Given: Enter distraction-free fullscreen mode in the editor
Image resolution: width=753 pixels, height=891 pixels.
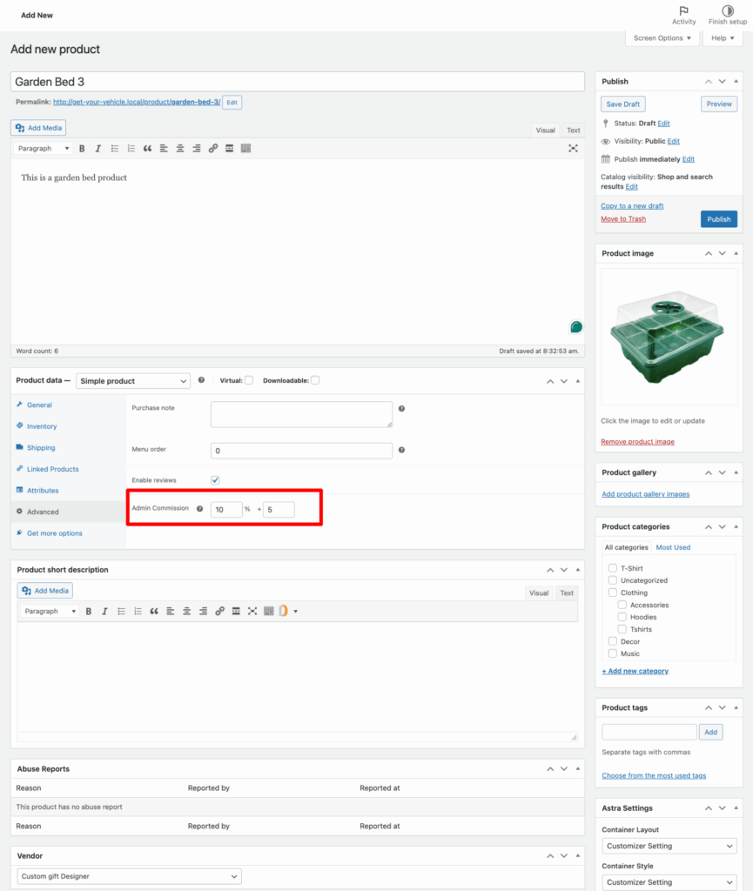Looking at the screenshot, I should pos(573,148).
